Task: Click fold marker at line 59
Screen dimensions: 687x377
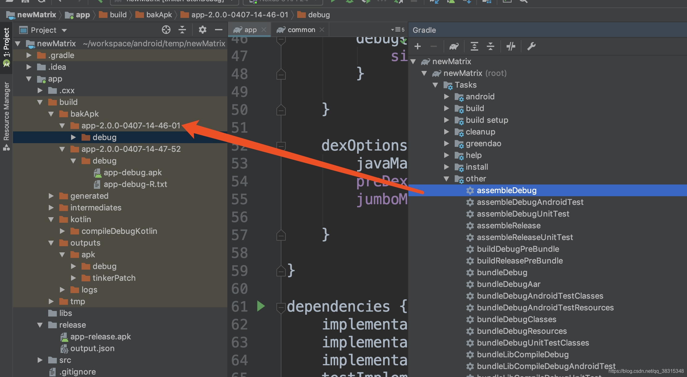Action: [281, 271]
